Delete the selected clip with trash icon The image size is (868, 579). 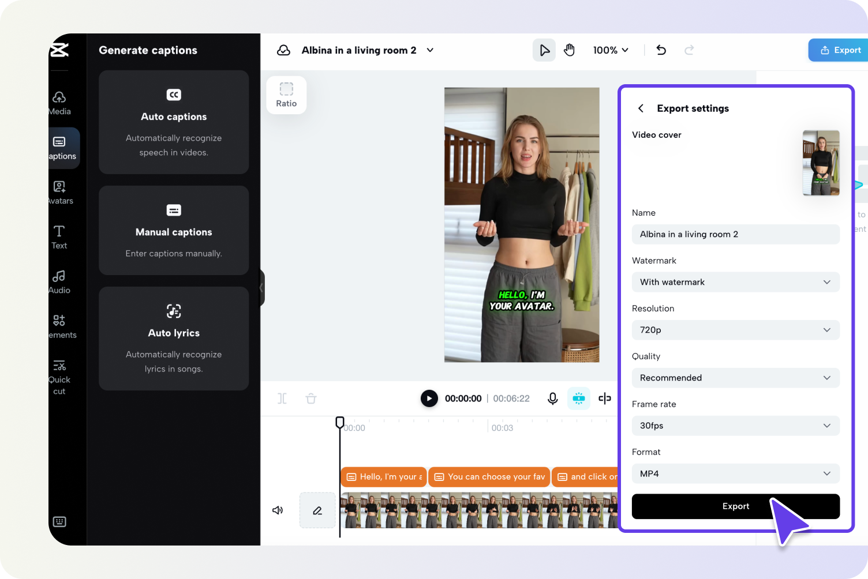click(x=311, y=398)
